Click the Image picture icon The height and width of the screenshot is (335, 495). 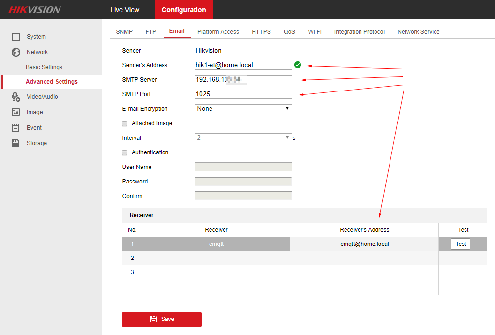point(16,112)
